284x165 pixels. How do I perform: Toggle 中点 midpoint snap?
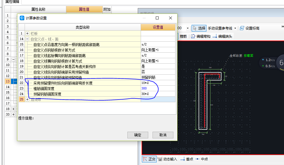pyautogui.click(x=201, y=159)
